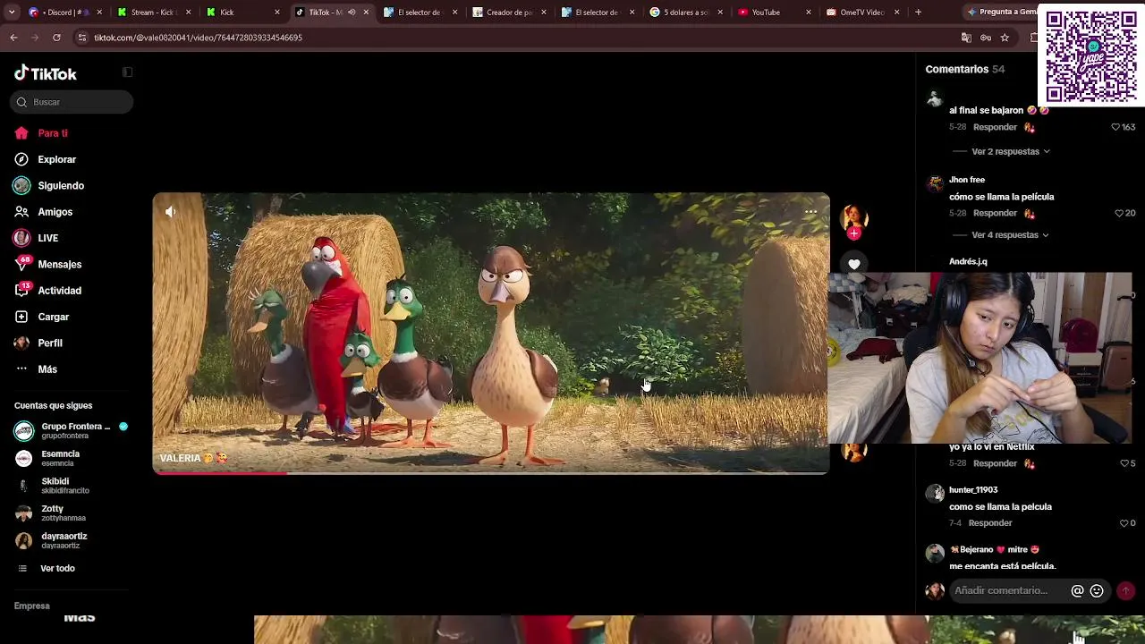Image resolution: width=1145 pixels, height=644 pixels.
Task: Close the TikTok browser tab
Action: point(365,13)
